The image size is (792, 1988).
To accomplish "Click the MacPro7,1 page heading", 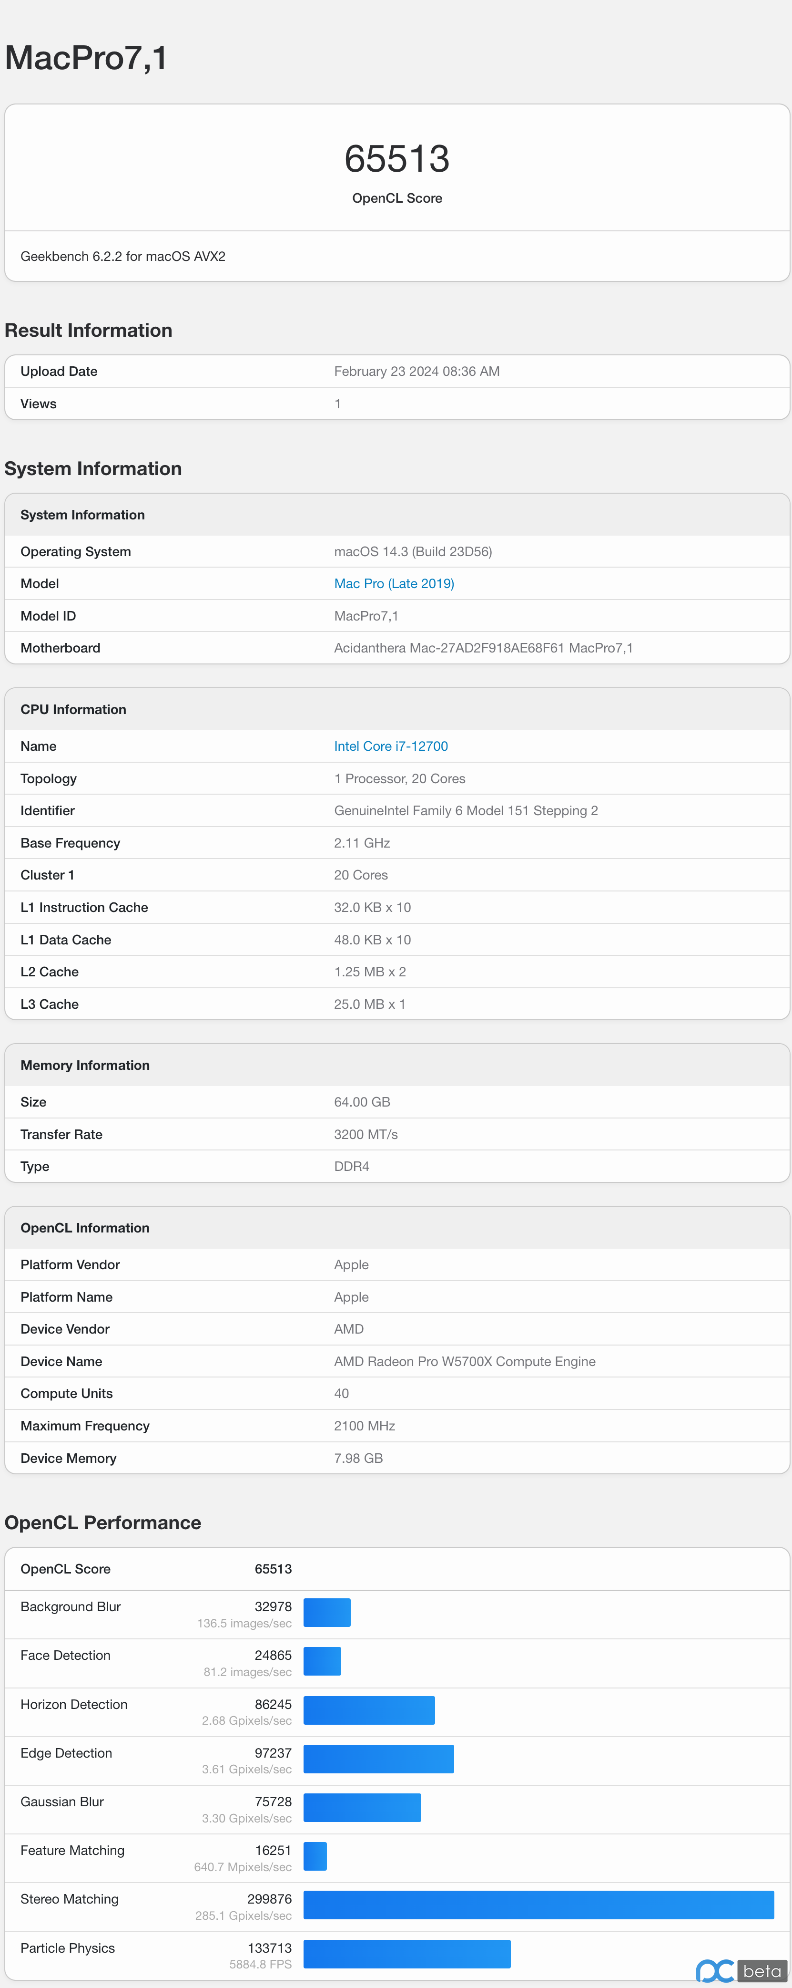I will pyautogui.click(x=86, y=59).
